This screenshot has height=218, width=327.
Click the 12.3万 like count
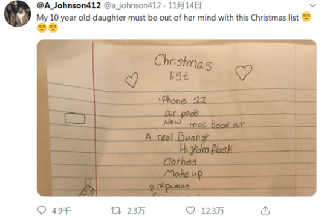coord(213,211)
